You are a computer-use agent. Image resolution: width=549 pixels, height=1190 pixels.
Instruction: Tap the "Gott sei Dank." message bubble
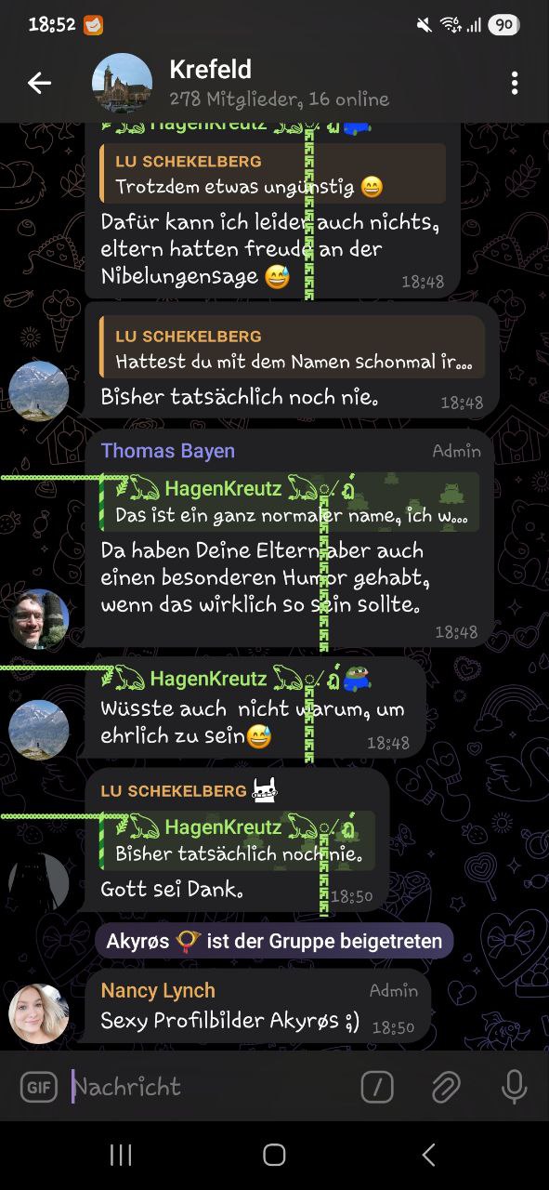coord(237,839)
